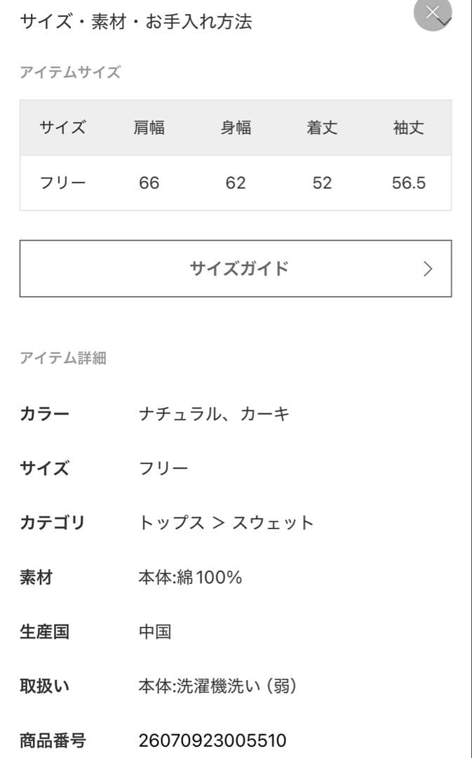Viewport: 472px width, 758px height.
Task: Open the サイズガイド size guide page
Action: click(236, 268)
